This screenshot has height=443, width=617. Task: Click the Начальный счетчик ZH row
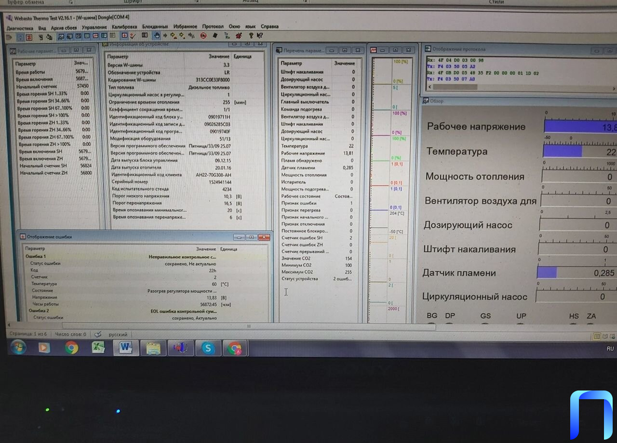(55, 173)
